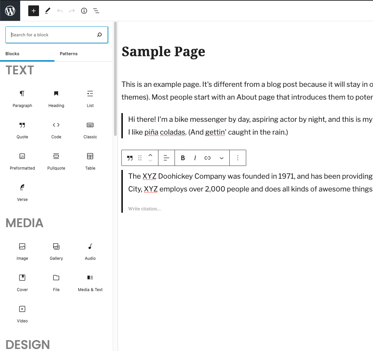Open the block Options three-dot menu
373x351 pixels.
[238, 158]
